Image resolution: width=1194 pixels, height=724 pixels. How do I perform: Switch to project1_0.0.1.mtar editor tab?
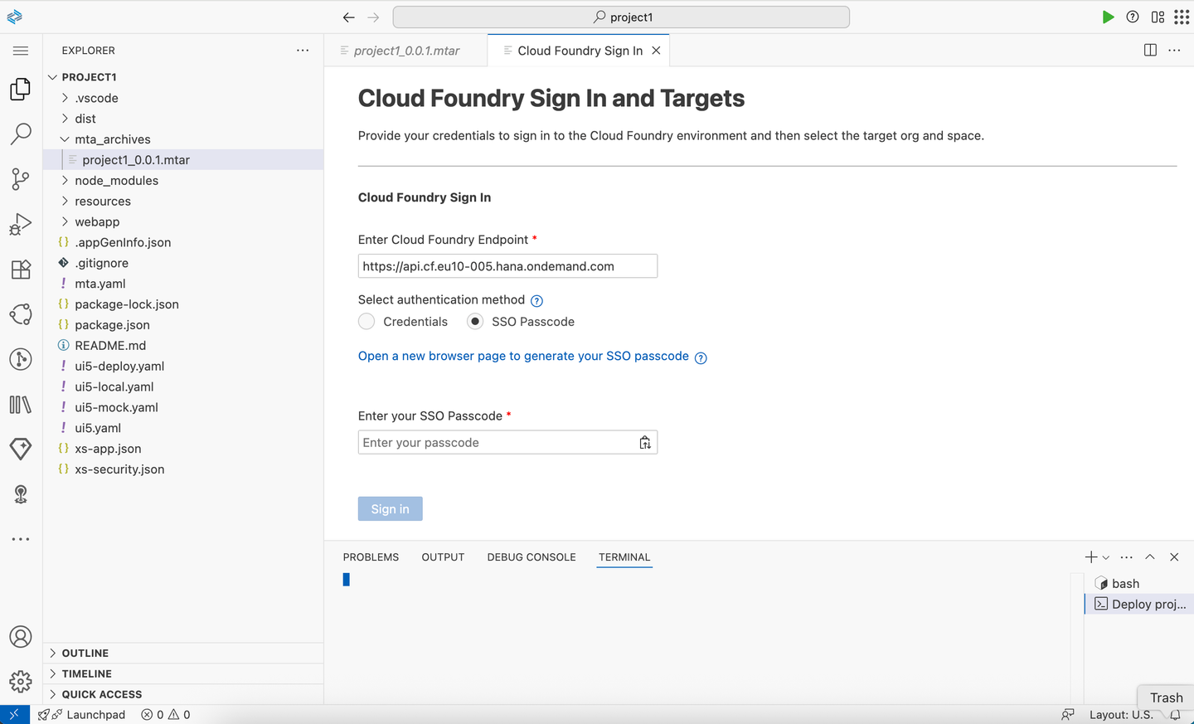coord(406,51)
